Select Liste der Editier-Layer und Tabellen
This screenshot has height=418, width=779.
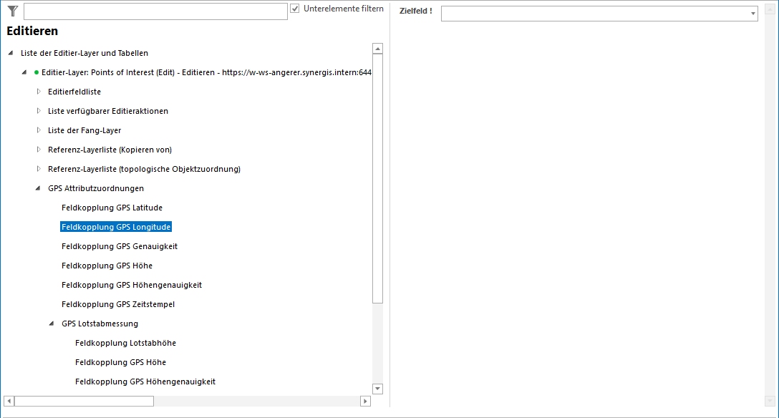tap(84, 53)
